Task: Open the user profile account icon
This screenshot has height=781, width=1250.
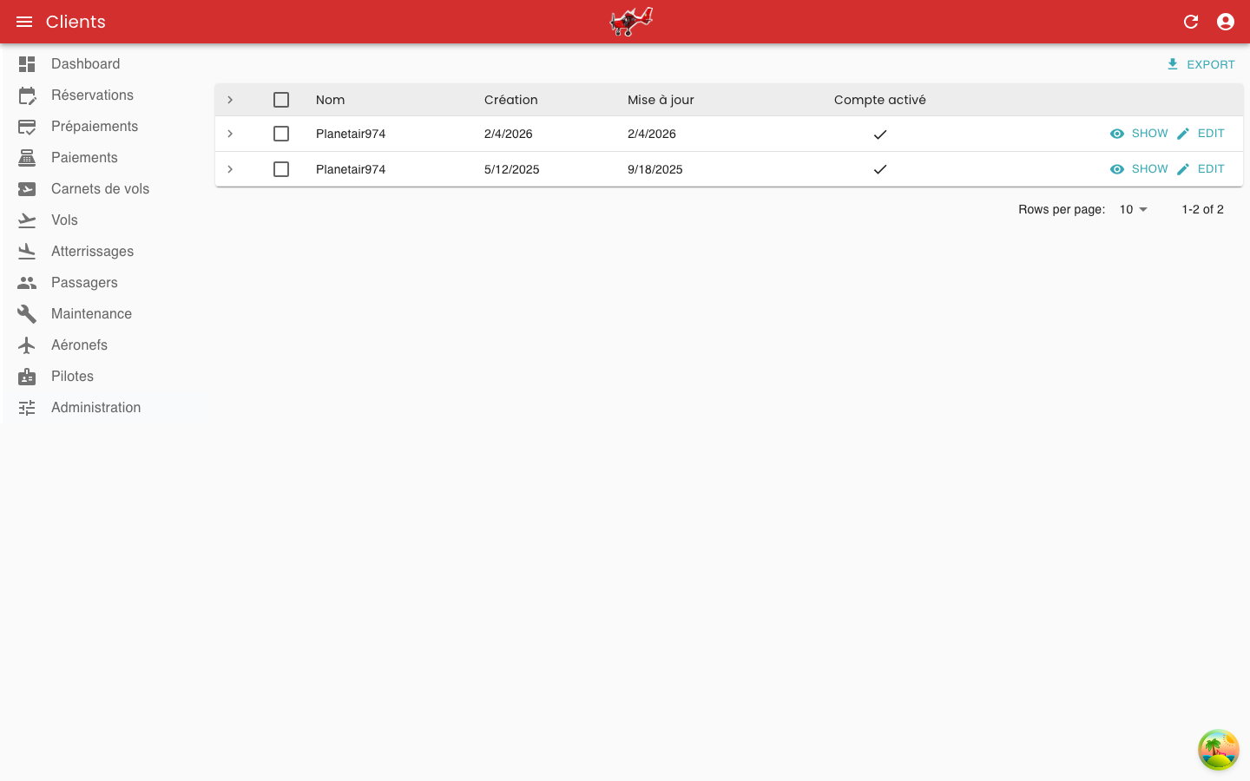Action: click(1226, 22)
